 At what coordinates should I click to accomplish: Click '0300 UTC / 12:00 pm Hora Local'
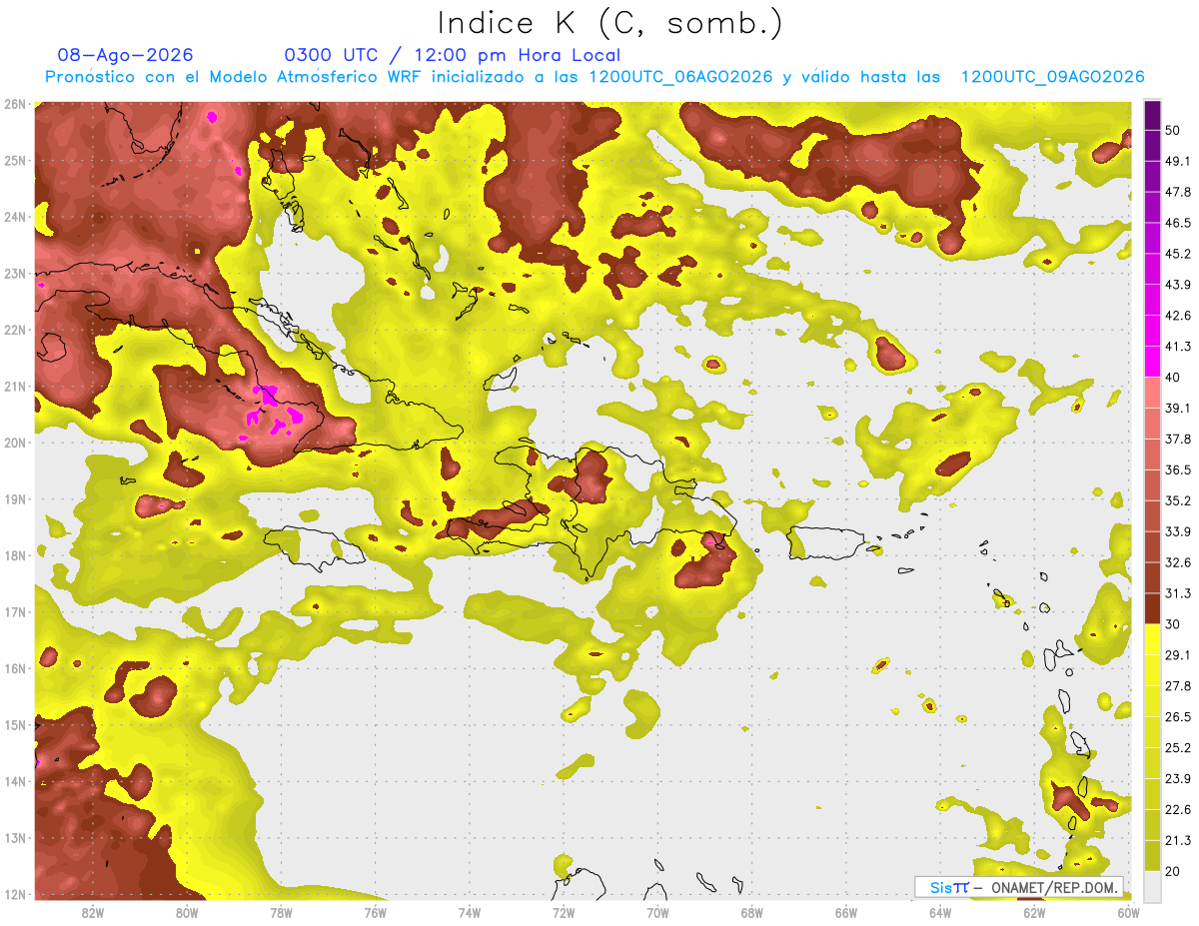coord(453,56)
